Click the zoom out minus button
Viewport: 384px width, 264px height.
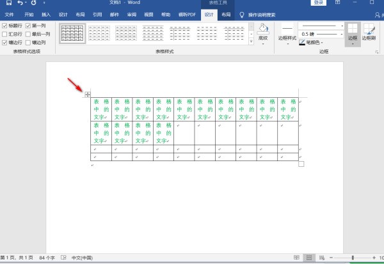(x=331, y=258)
